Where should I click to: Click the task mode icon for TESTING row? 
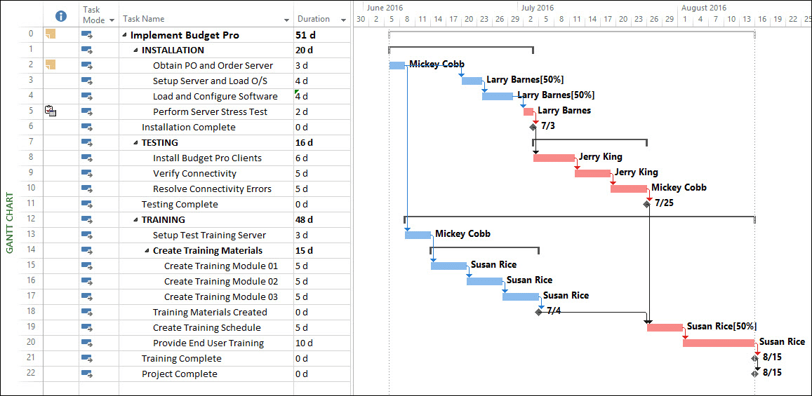pos(86,143)
